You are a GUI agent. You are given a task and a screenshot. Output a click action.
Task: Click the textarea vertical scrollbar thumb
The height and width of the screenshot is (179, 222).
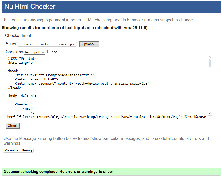click(x=209, y=63)
